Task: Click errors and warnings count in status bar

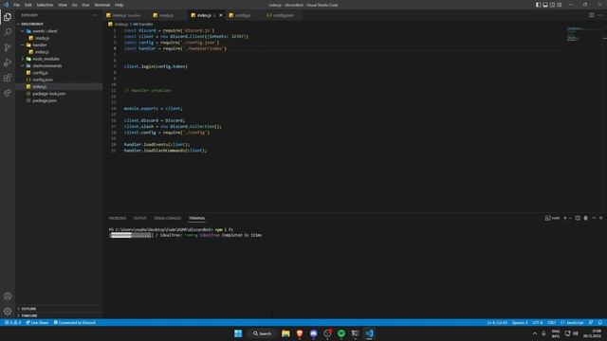Action: tap(12, 322)
